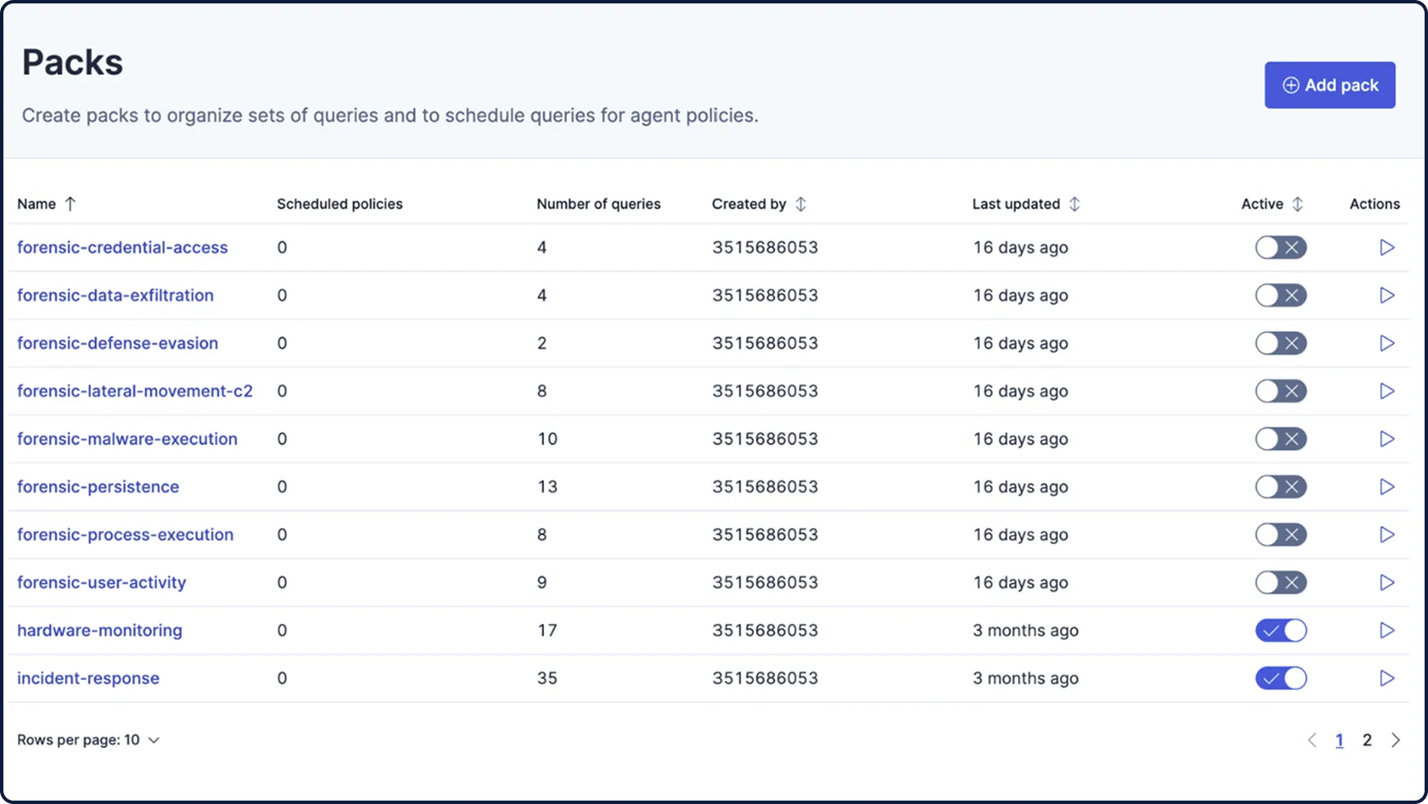Click play icon for forensic-defense-evasion pack
The image size is (1428, 804).
point(1386,343)
